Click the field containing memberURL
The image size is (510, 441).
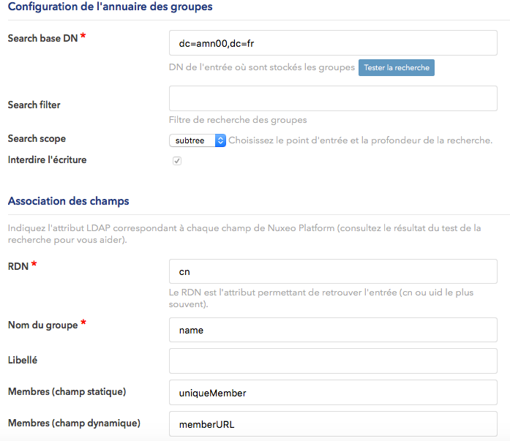[333, 423]
